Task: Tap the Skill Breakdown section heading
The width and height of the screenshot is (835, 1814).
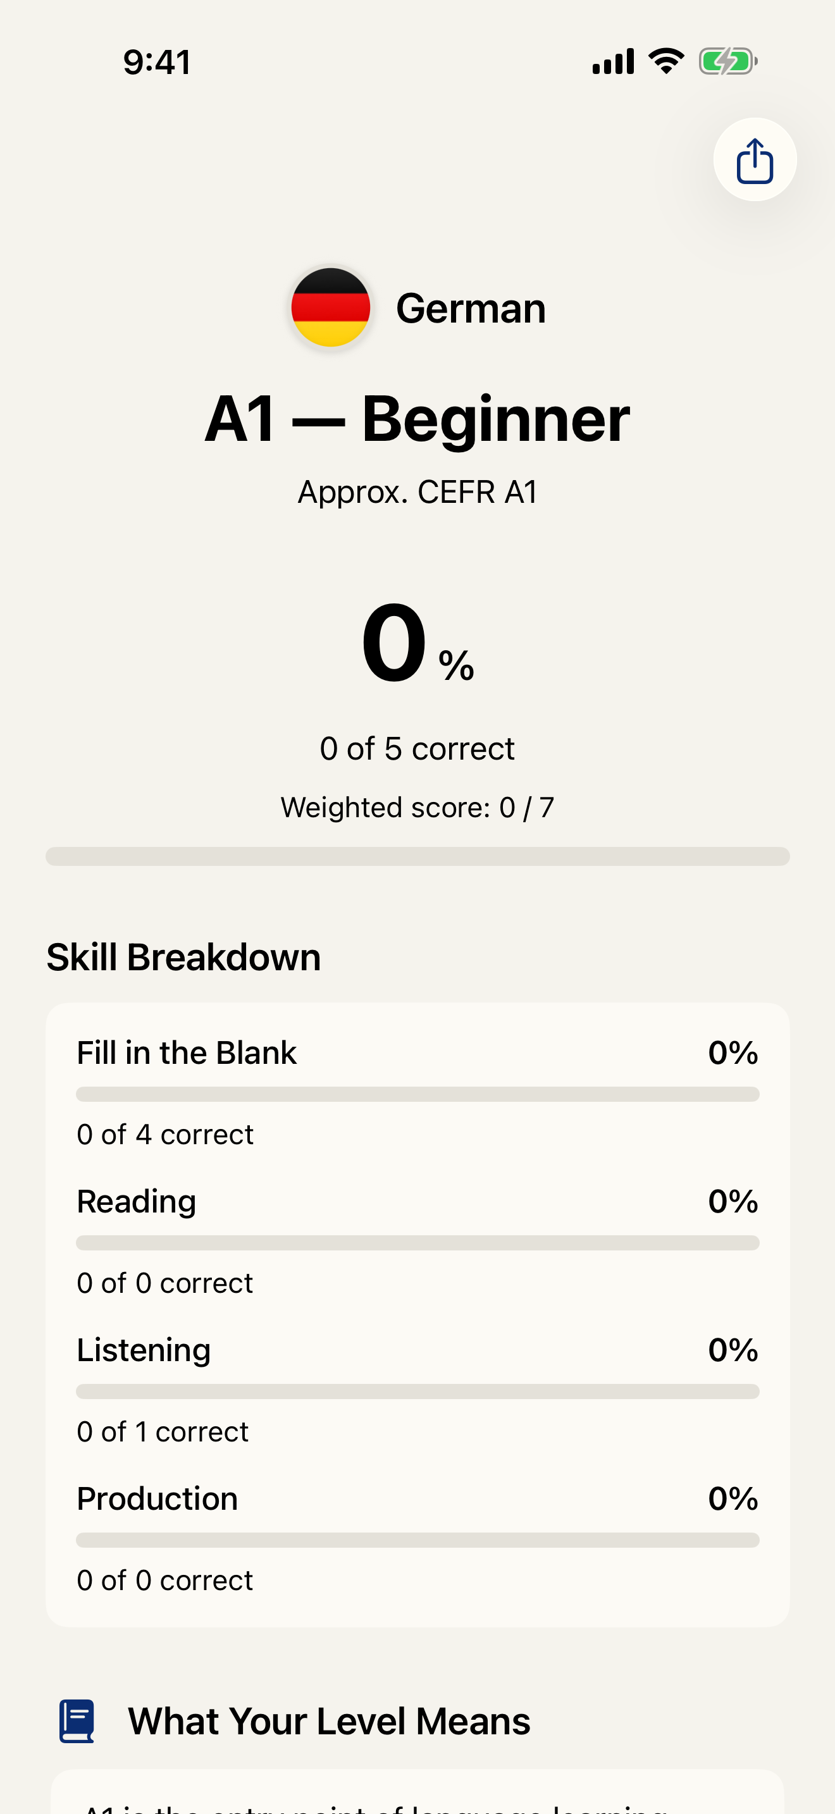Action: pos(183,957)
